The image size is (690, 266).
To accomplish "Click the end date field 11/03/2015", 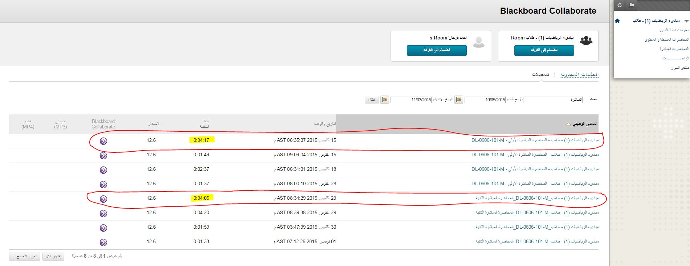I will pos(411,100).
